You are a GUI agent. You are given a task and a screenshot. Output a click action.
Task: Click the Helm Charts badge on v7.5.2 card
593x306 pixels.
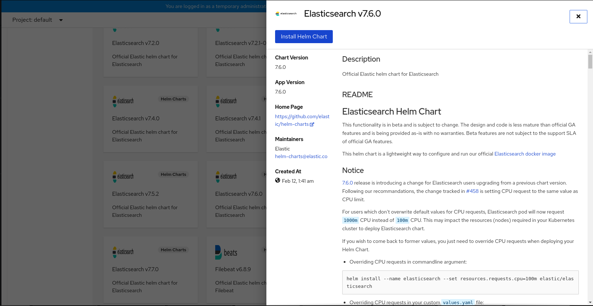pyautogui.click(x=173, y=174)
